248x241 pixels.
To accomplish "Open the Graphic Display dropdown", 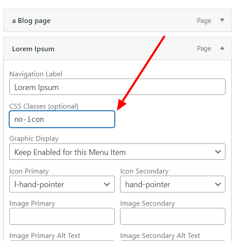I will coord(117,152).
